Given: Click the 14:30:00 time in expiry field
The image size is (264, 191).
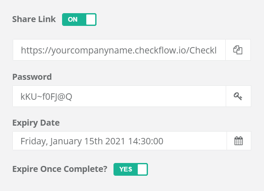Looking at the screenshot, I should pyautogui.click(x=146, y=141).
